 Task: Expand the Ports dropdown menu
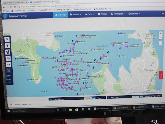tap(89, 14)
